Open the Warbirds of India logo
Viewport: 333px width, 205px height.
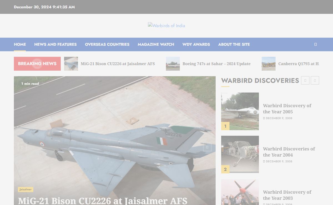[167, 25]
